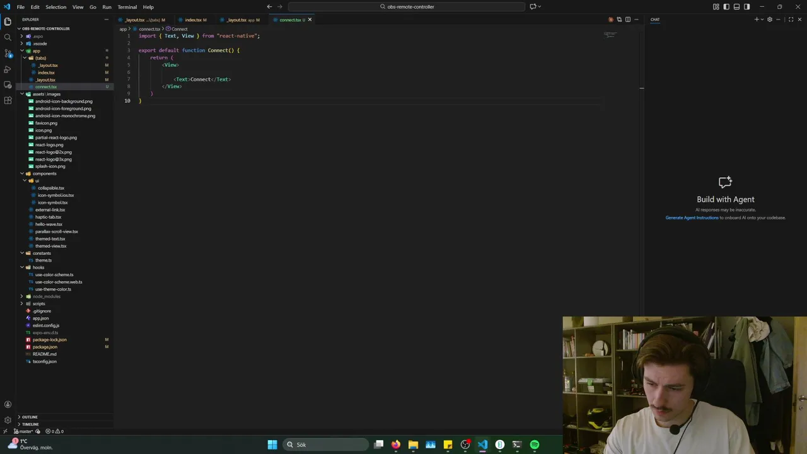Start a new chat with plus icon
807x454 pixels.
[x=757, y=20]
